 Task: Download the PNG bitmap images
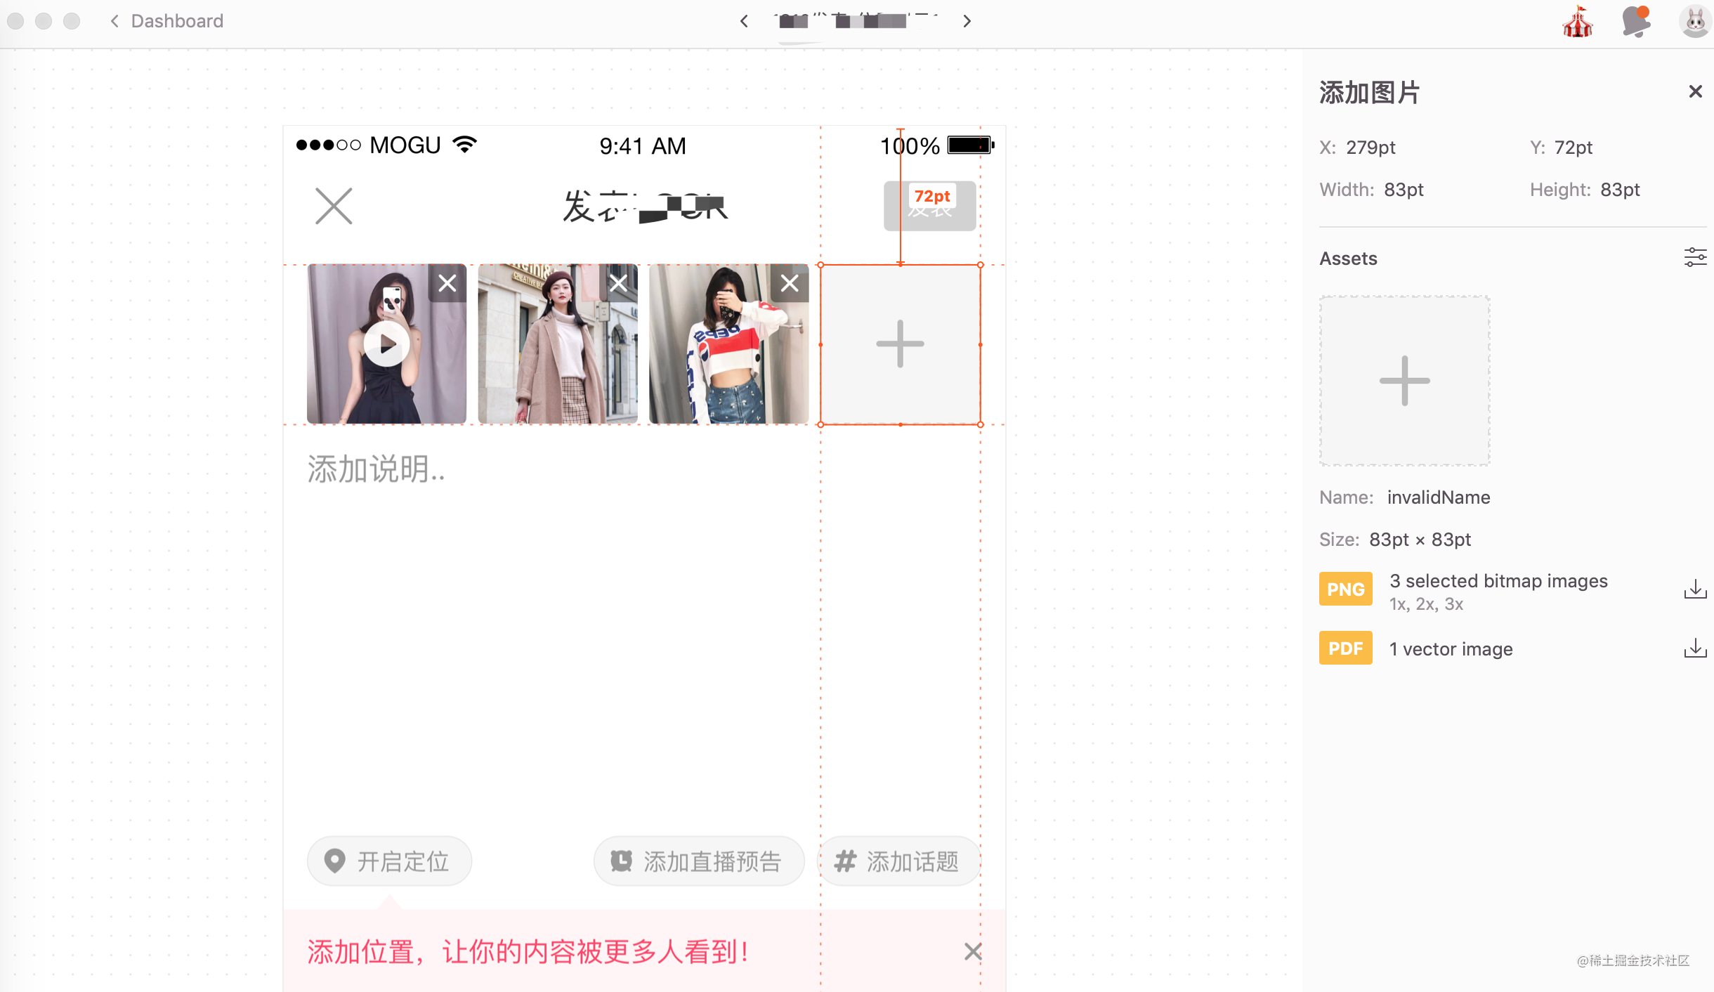(x=1695, y=589)
